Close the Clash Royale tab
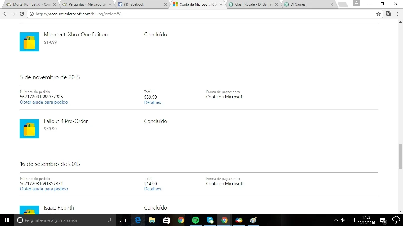The height and width of the screenshot is (226, 403). pos(276,4)
